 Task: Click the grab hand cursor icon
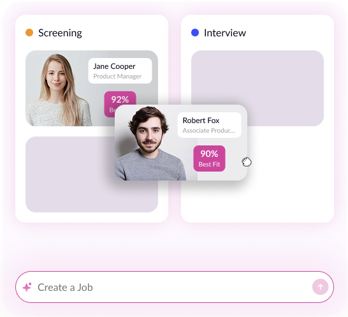tap(247, 161)
